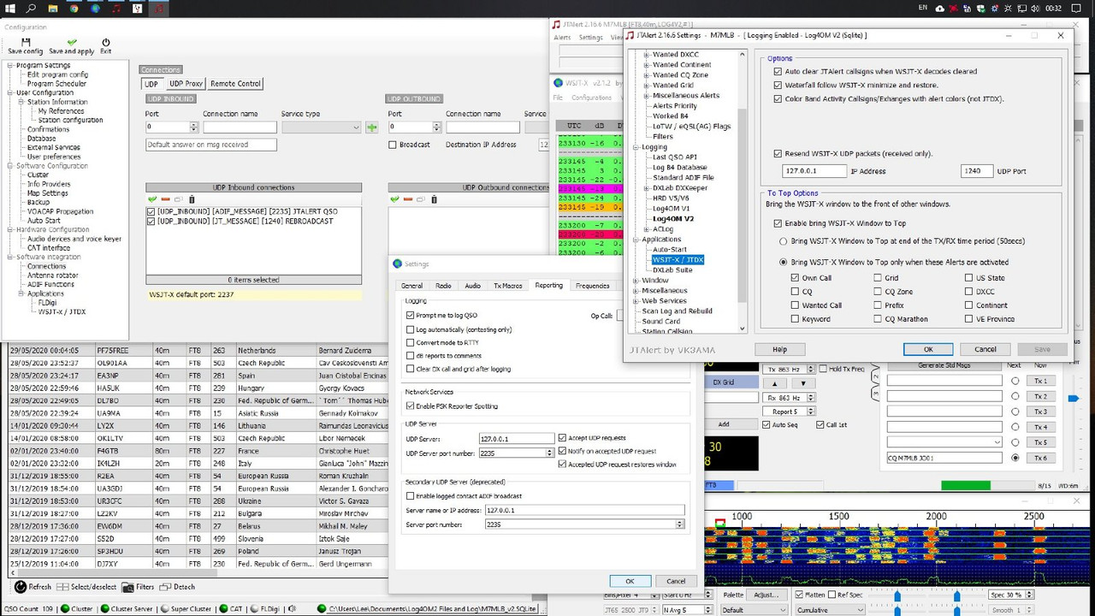Click the UDP Server port number field
1095x616 pixels.
pos(511,453)
